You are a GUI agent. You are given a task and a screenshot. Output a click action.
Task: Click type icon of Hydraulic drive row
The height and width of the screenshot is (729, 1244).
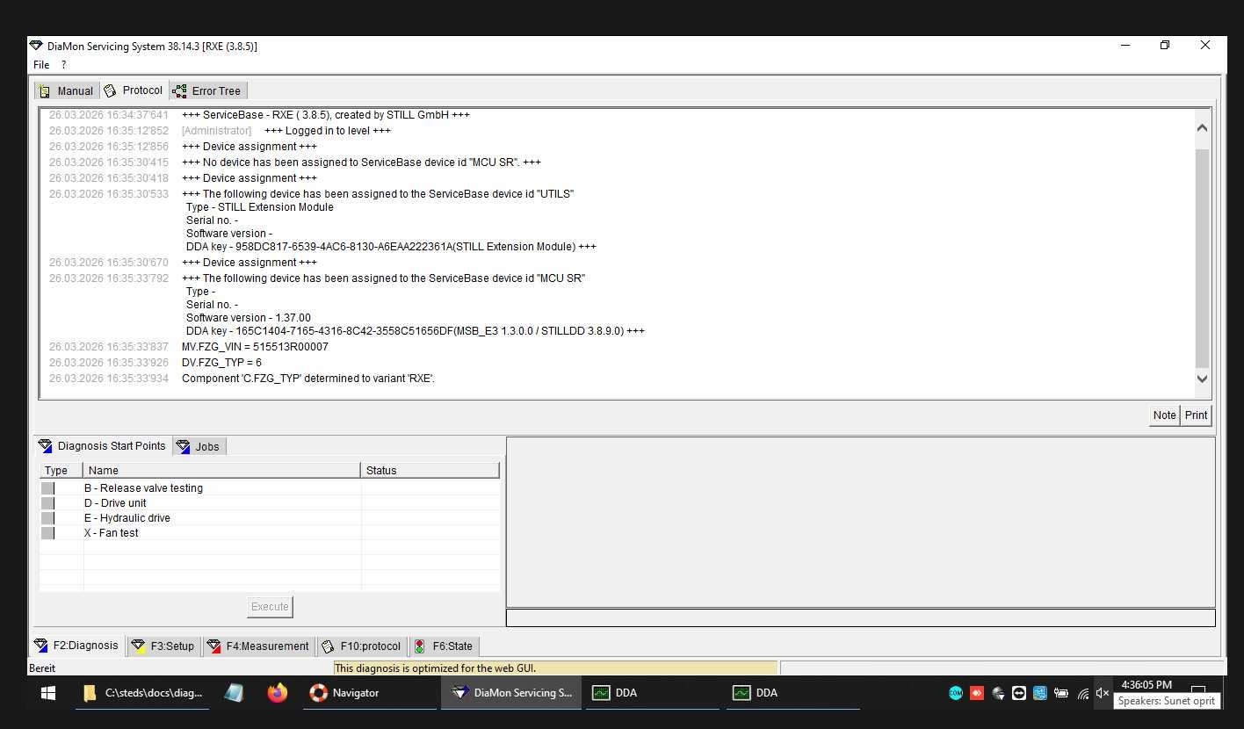click(47, 518)
